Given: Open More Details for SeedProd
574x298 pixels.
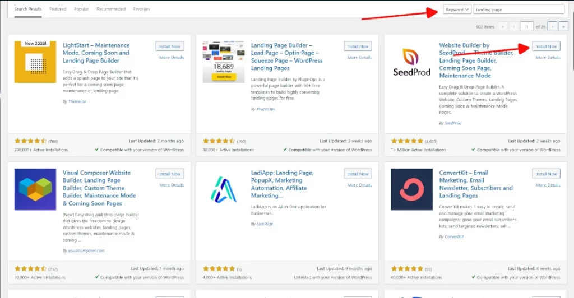Looking at the screenshot, I should coord(548,57).
